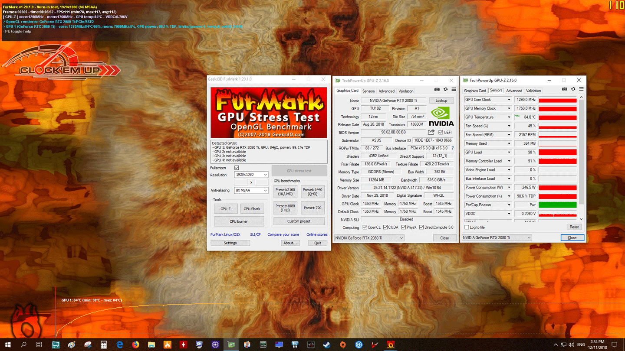Expand the Power Consumption (W) sensor dropdown
Image resolution: width=625 pixels, height=351 pixels.
coord(509,187)
